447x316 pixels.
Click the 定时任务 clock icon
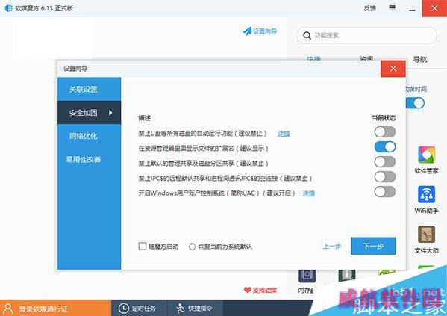[x=123, y=309]
